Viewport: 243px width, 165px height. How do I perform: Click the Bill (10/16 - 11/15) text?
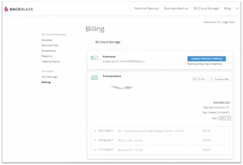(x=130, y=150)
